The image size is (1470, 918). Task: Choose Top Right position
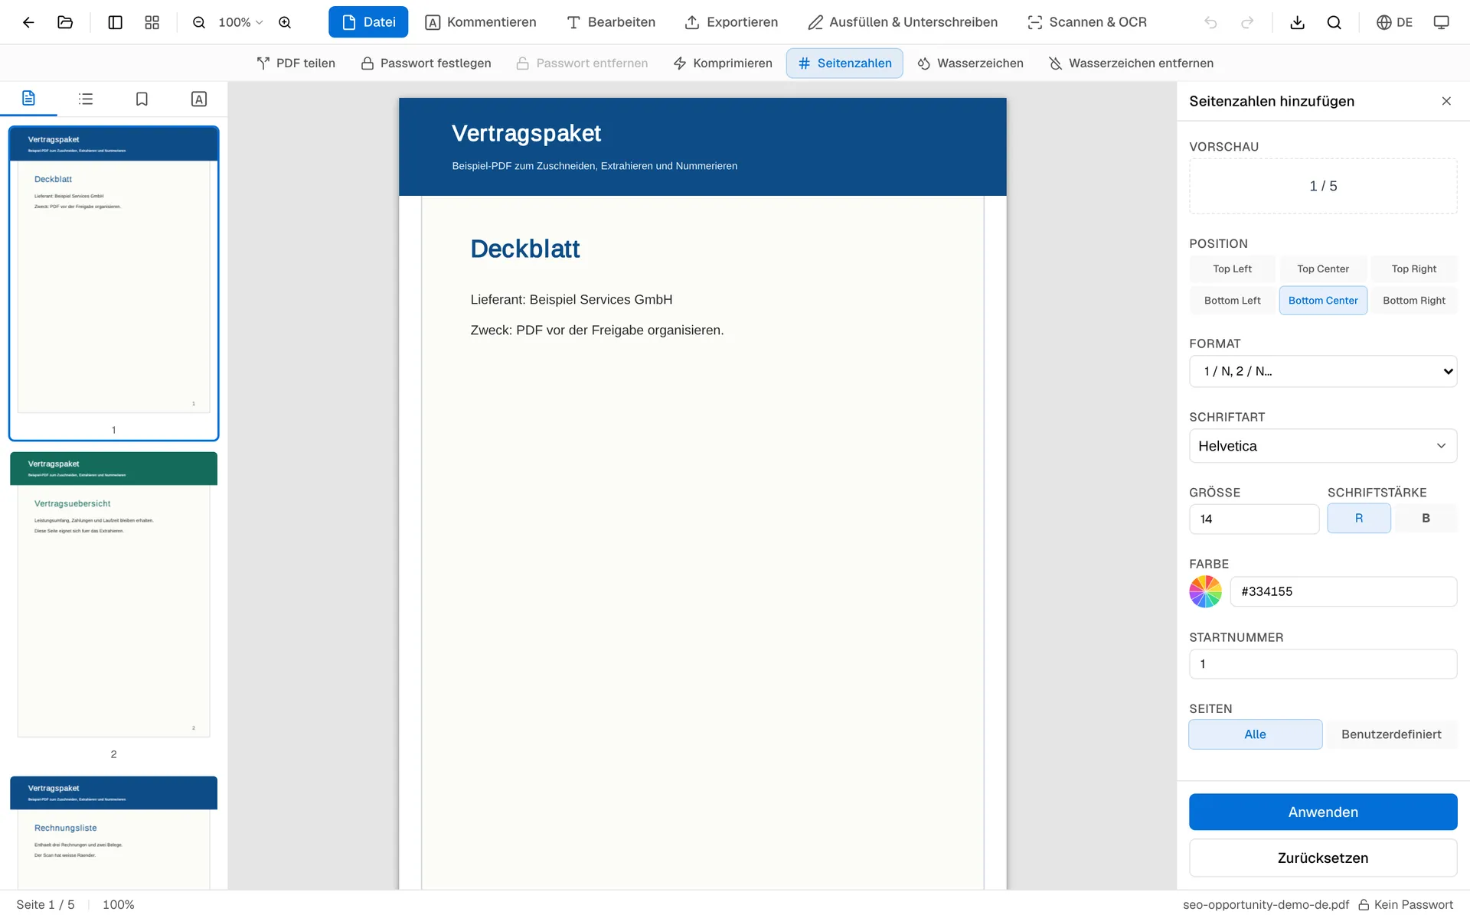pyautogui.click(x=1413, y=269)
